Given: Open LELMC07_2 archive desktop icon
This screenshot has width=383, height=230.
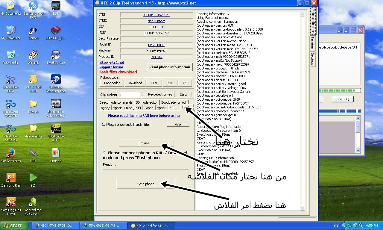Looking at the screenshot, I should click(x=56, y=33).
